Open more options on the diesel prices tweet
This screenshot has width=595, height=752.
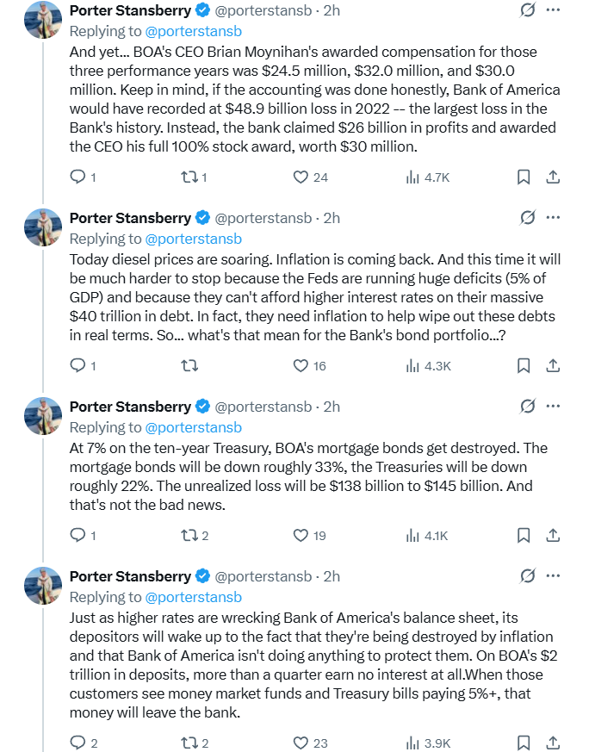(553, 218)
